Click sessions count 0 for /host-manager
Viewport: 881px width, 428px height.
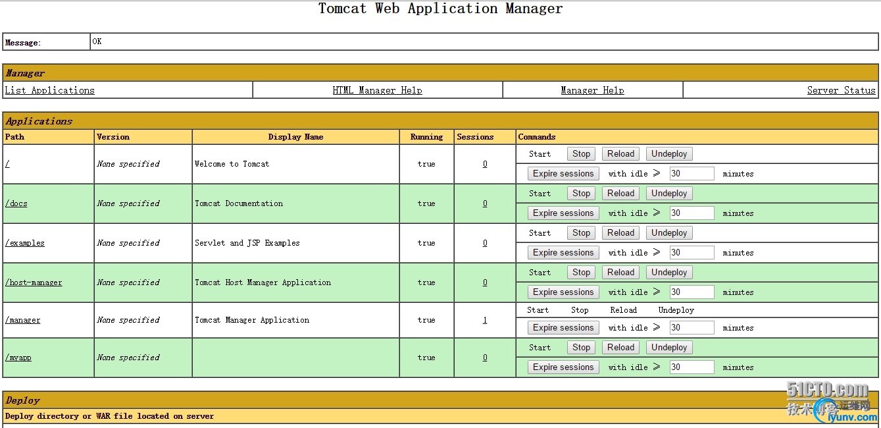coord(485,282)
